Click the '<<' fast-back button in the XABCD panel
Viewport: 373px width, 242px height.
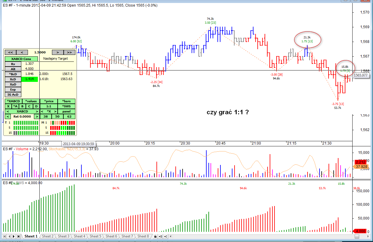click(x=11, y=52)
